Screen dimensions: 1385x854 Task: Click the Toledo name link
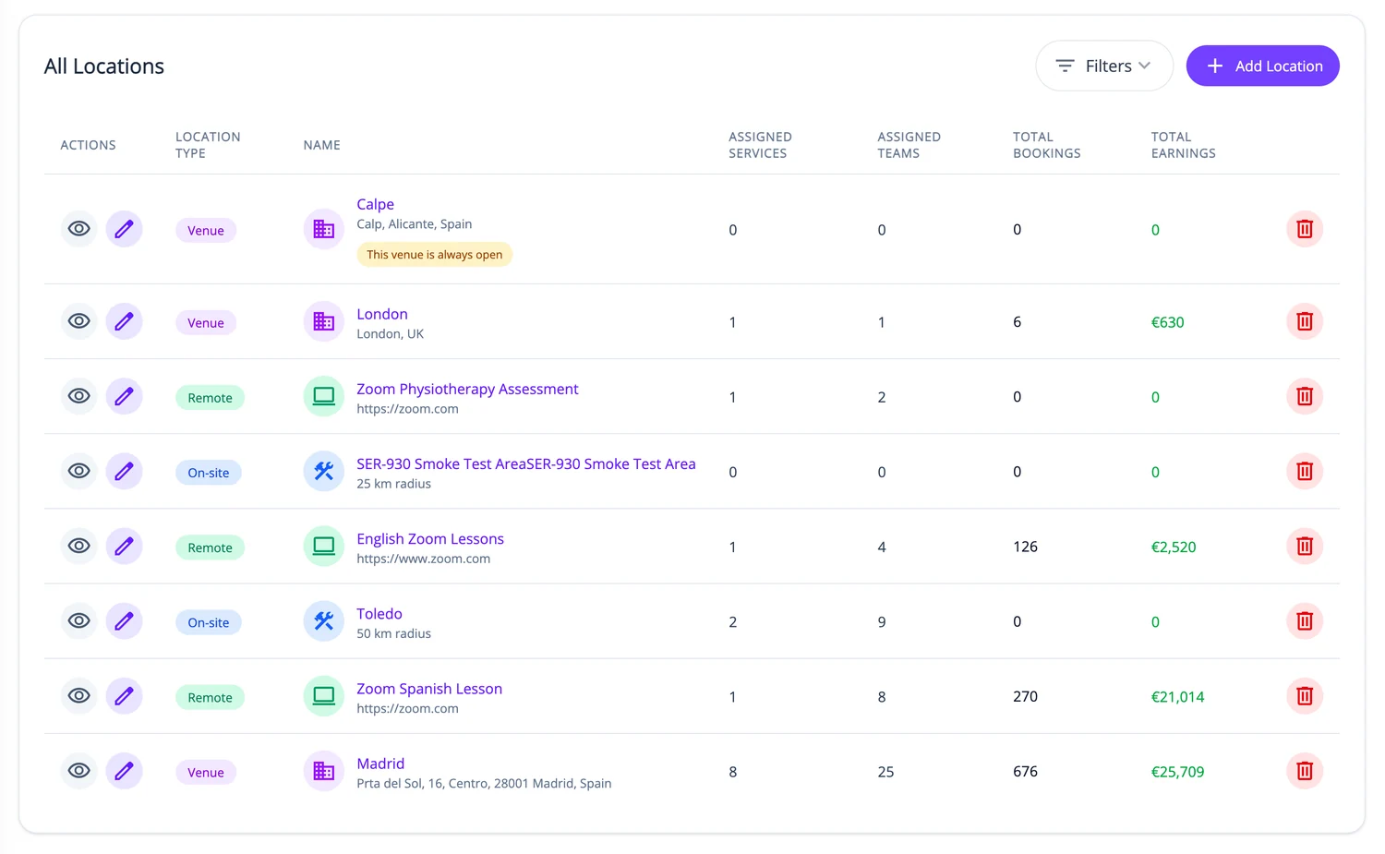(x=379, y=614)
